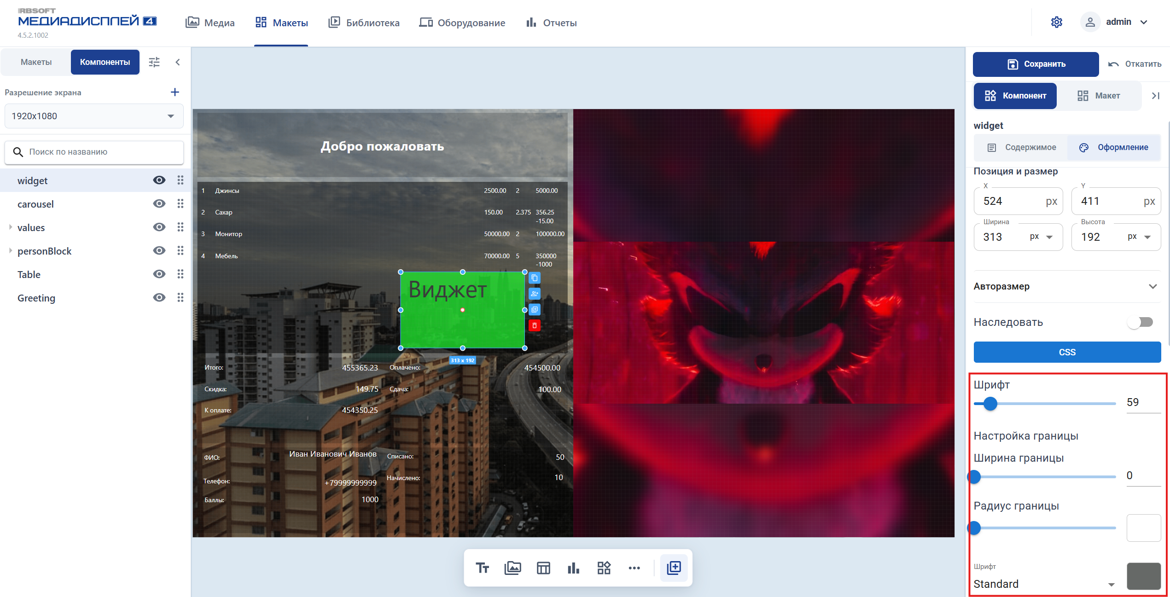This screenshot has height=597, width=1170.
Task: Open more options ellipsis in bottom toolbar
Action: (634, 568)
